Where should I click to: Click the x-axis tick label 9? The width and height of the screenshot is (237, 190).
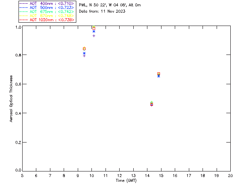(x=78, y=176)
